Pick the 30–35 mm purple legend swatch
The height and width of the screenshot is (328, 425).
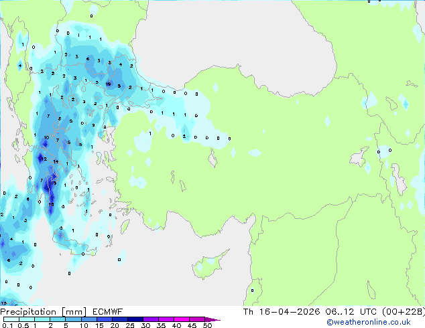pos(151,319)
